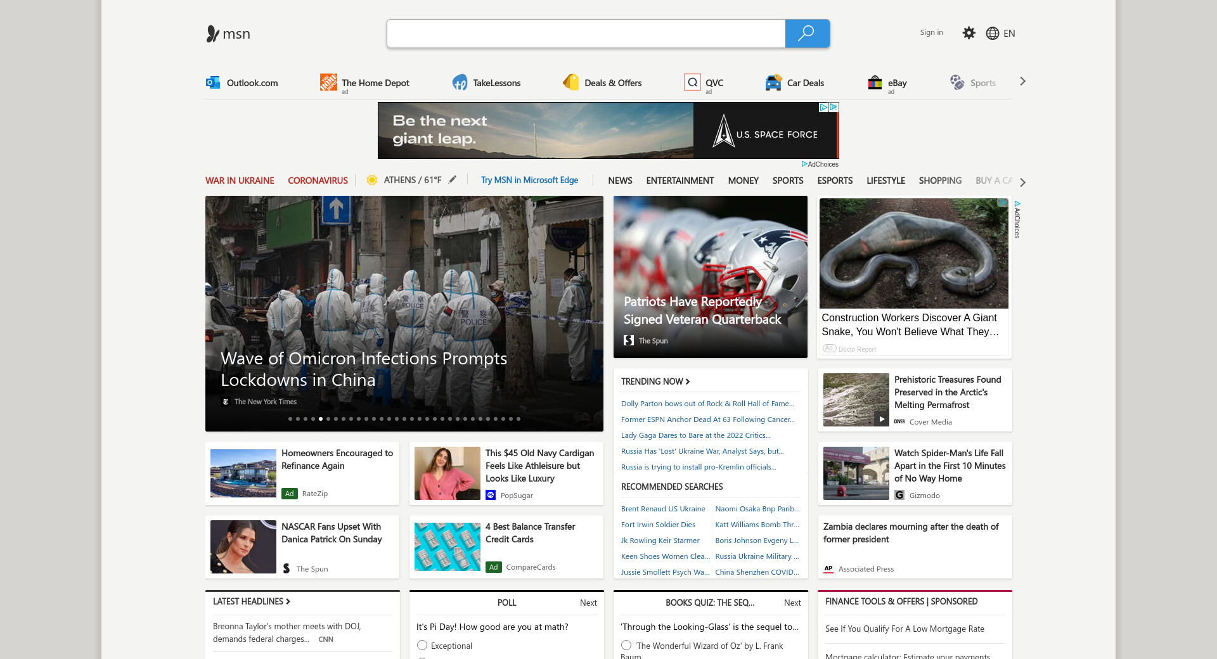Click the TakeLessons shortcut icon

point(460,82)
